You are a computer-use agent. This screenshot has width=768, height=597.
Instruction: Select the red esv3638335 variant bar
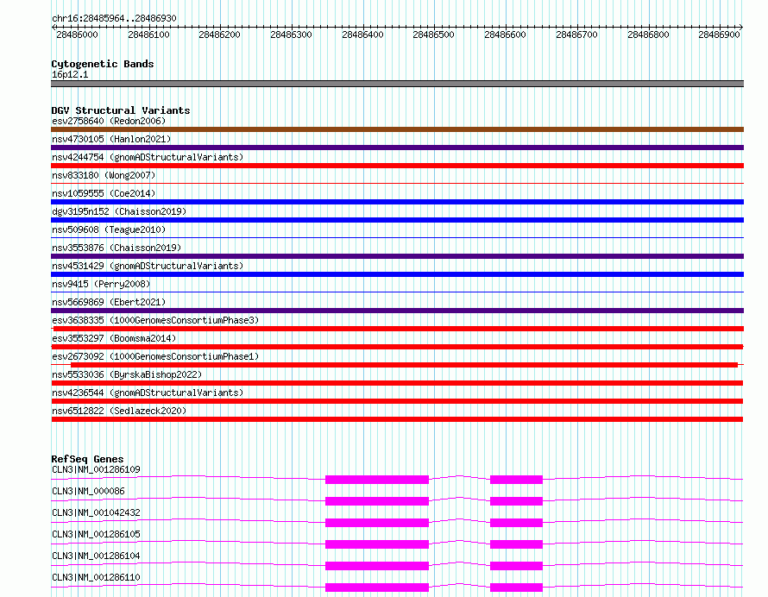pyautogui.click(x=399, y=329)
